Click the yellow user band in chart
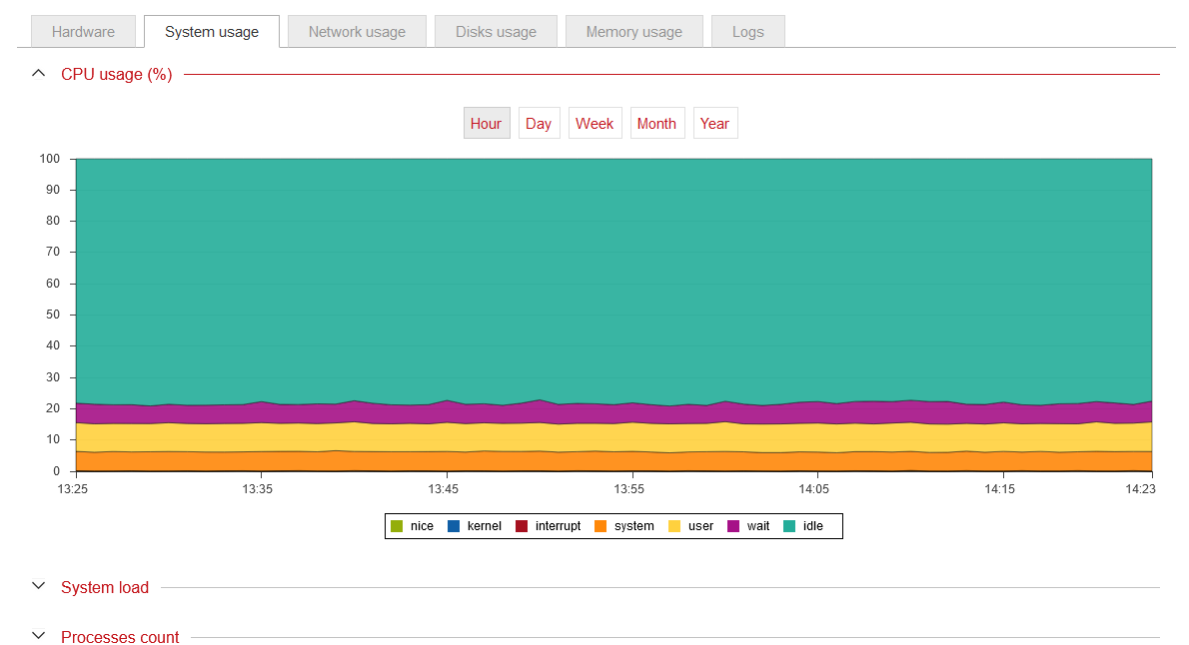Image resolution: width=1189 pixels, height=645 pixels. tap(614, 437)
